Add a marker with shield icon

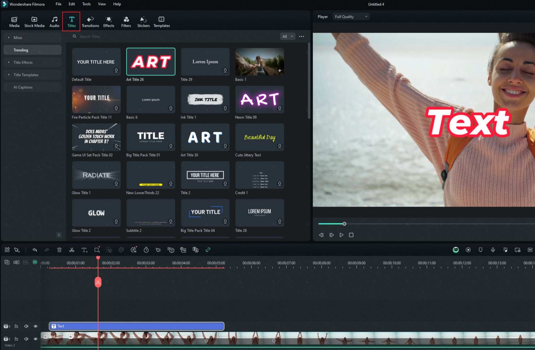click(480, 250)
